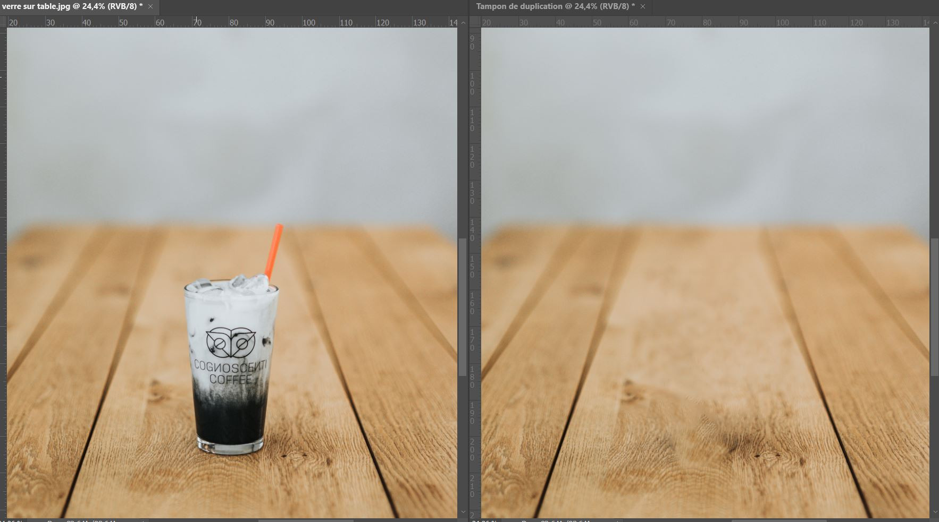
Task: Switch to the "verre sur table.jpg" tab
Action: 72,6
